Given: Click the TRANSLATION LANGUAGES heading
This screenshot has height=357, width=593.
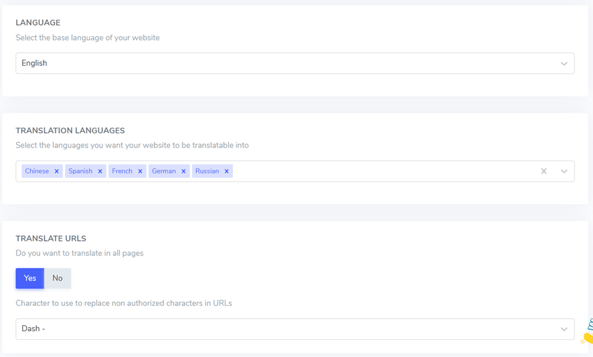Looking at the screenshot, I should [70, 131].
